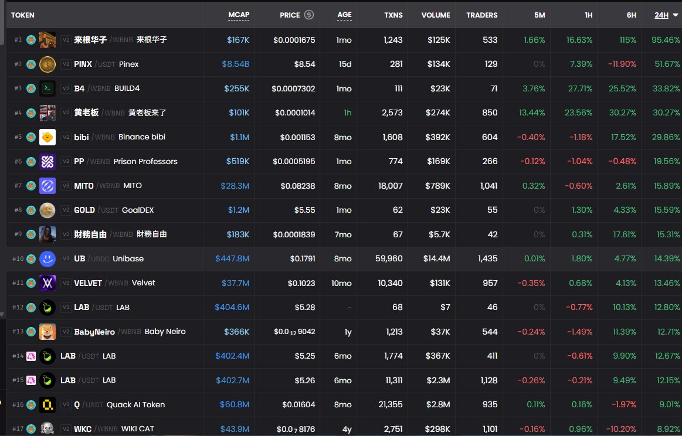Open the bibi yellow diamond logo
Image resolution: width=682 pixels, height=436 pixels.
pos(47,137)
